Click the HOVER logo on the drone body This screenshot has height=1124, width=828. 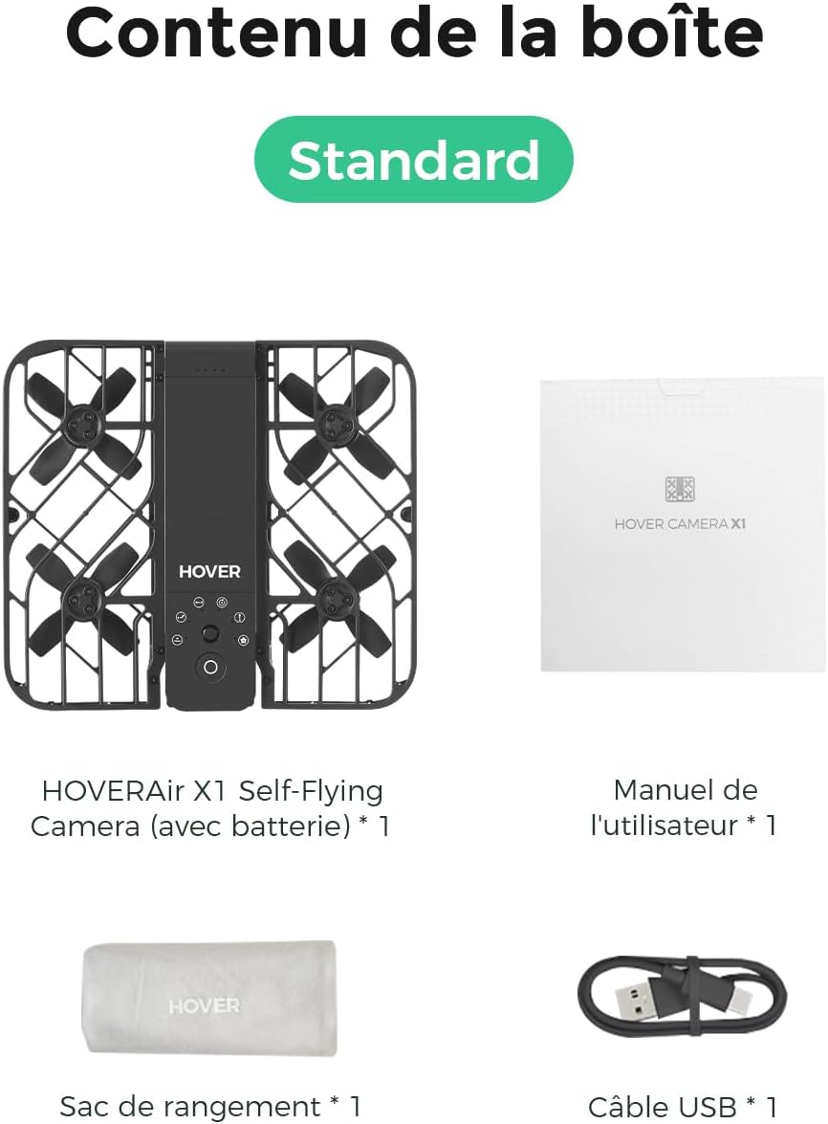pos(209,571)
